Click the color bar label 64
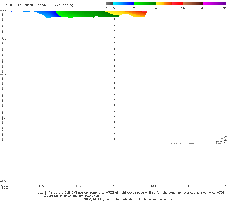Screen dimensions: 229x201 point(201,8)
